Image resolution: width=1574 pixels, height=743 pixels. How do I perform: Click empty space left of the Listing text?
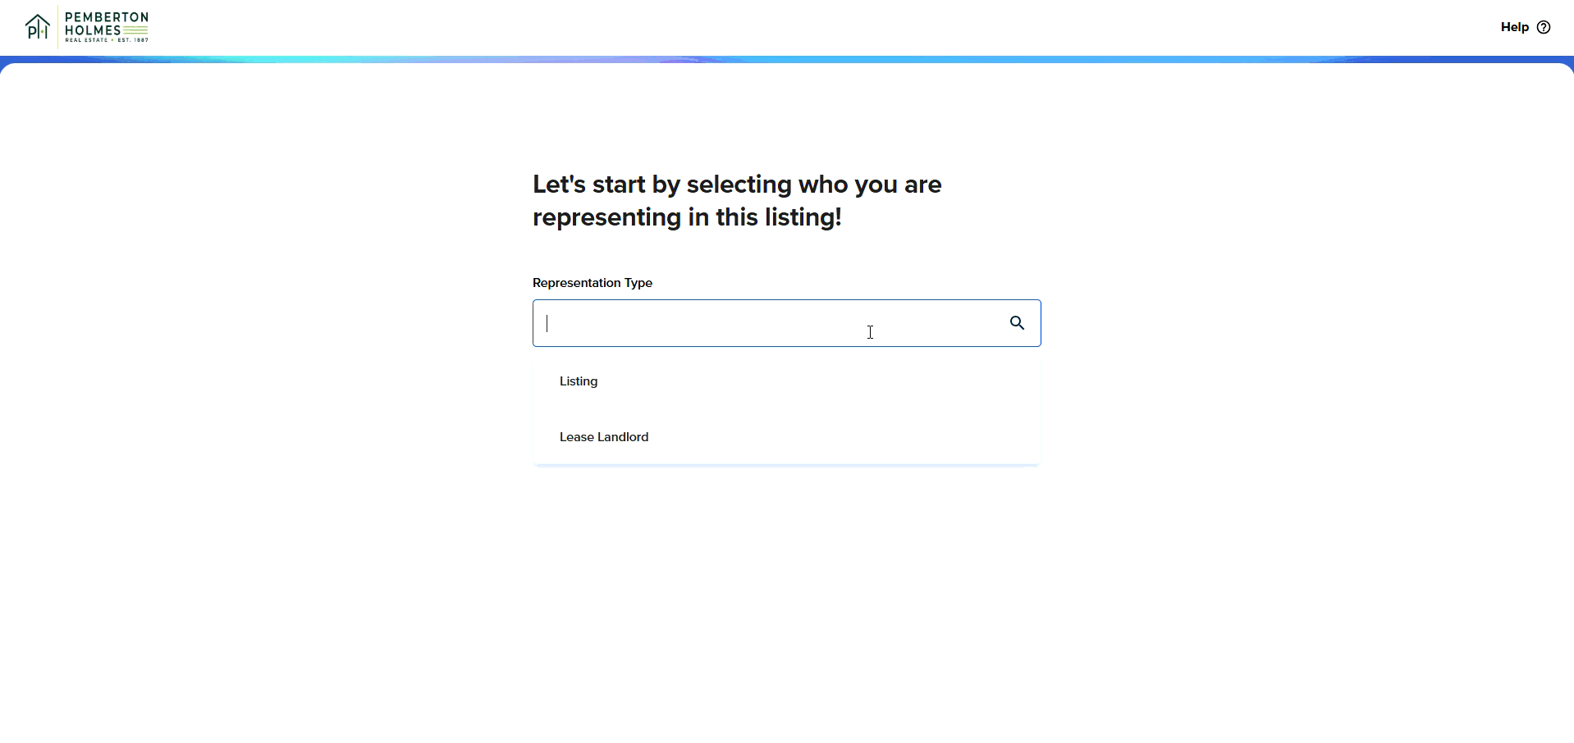[546, 381]
